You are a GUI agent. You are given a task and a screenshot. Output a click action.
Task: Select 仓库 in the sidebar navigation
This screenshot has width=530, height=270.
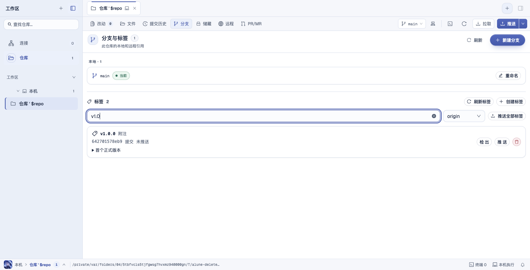[x=41, y=58]
